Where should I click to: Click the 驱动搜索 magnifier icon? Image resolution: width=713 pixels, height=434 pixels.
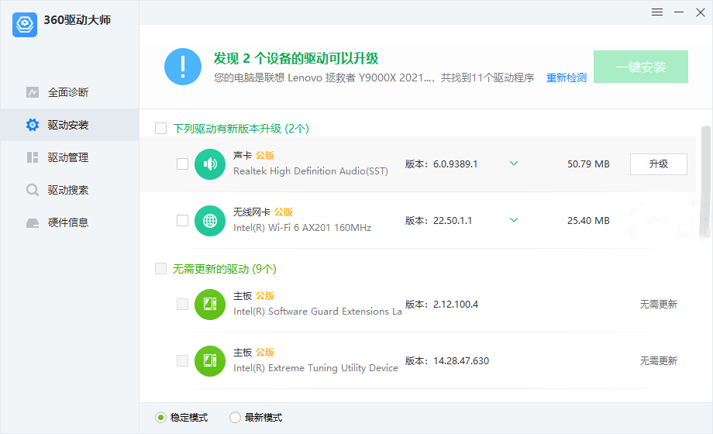point(33,190)
